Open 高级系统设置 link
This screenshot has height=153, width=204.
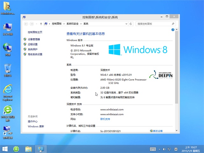(x=35, y=55)
